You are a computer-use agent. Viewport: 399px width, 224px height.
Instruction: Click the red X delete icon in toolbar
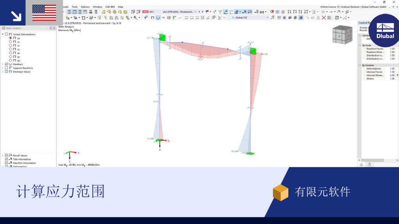(324, 18)
